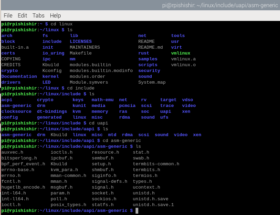Open the Help menu

coord(55,15)
